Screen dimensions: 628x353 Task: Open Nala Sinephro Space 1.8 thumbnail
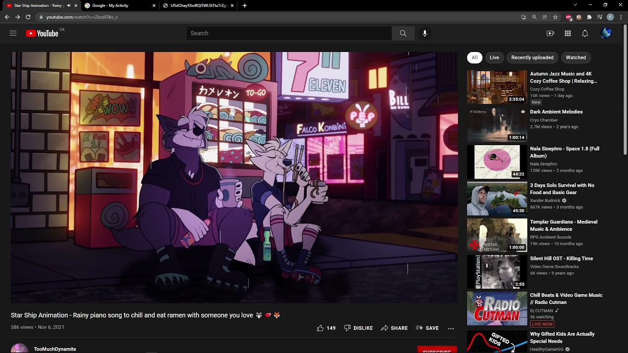[x=497, y=162]
